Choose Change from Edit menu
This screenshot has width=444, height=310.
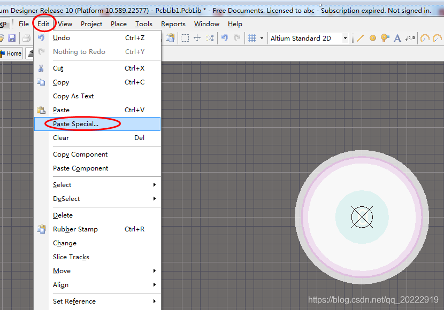coord(98,243)
